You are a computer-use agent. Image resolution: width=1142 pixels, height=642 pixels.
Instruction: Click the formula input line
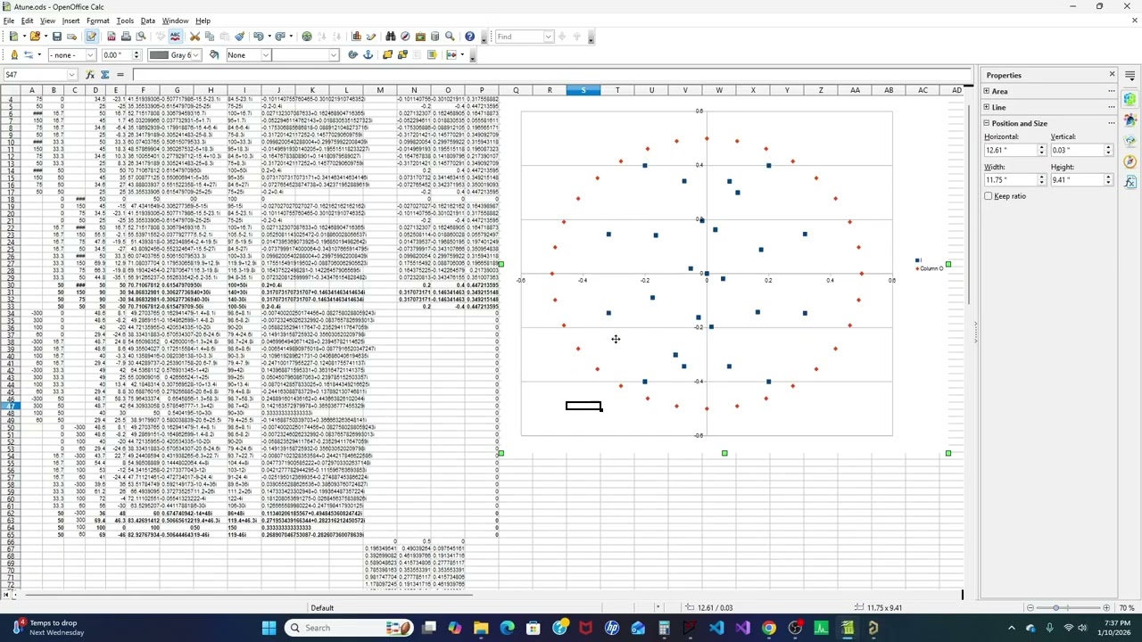coord(551,75)
